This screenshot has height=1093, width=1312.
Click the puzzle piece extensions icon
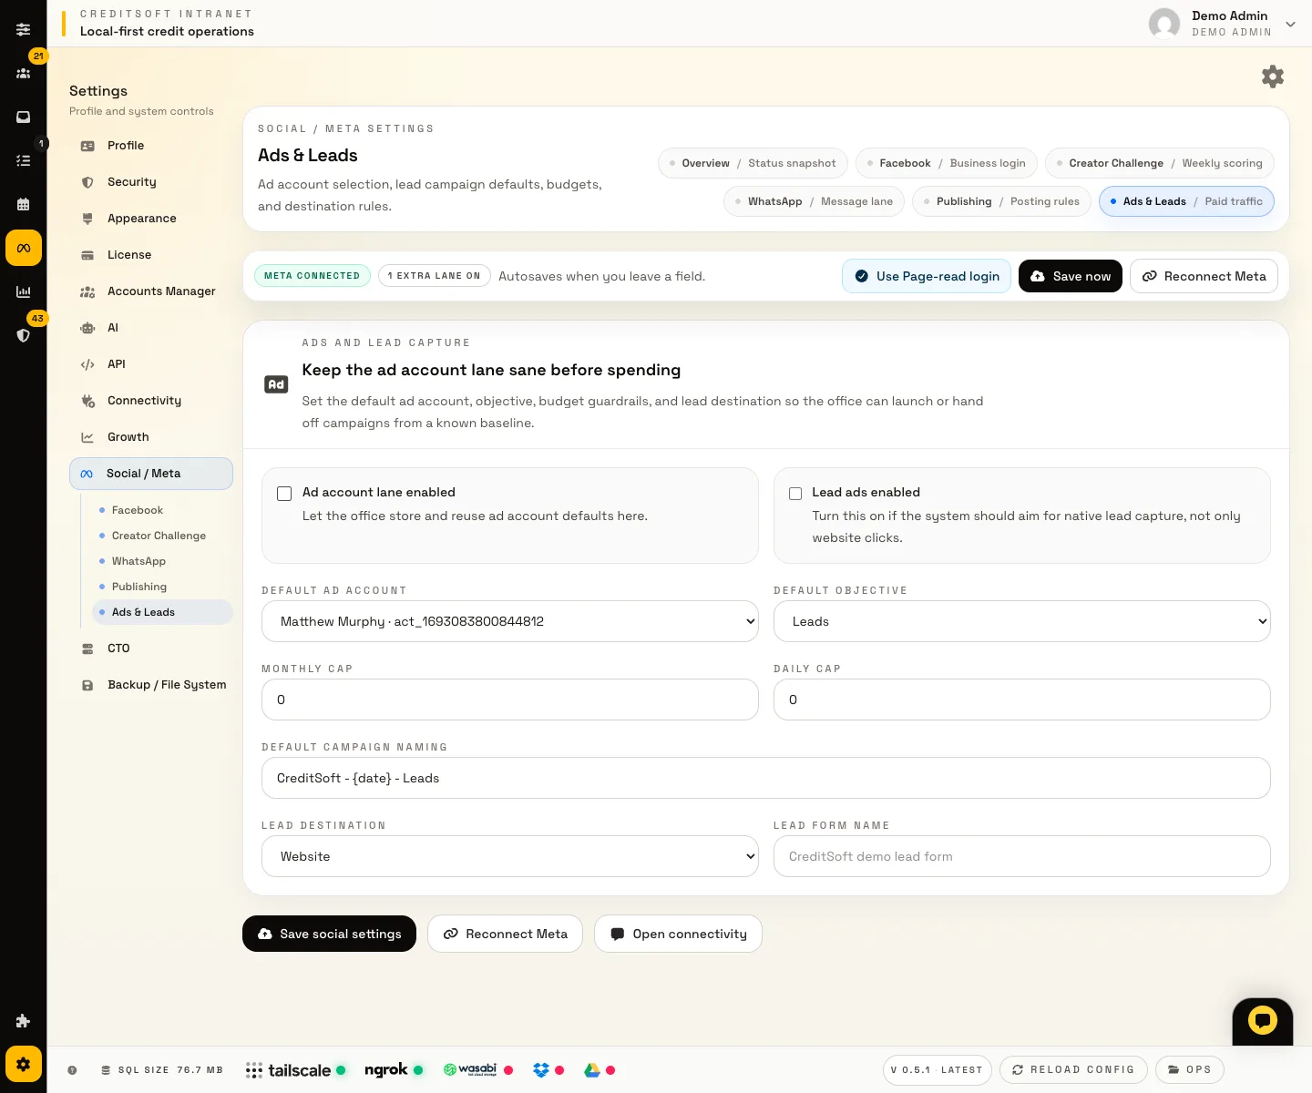24,1021
